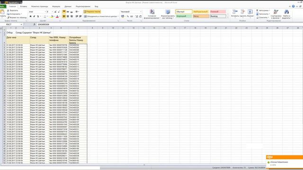Toggle align text right
The height and width of the screenshot is (170, 303).
(71, 17)
